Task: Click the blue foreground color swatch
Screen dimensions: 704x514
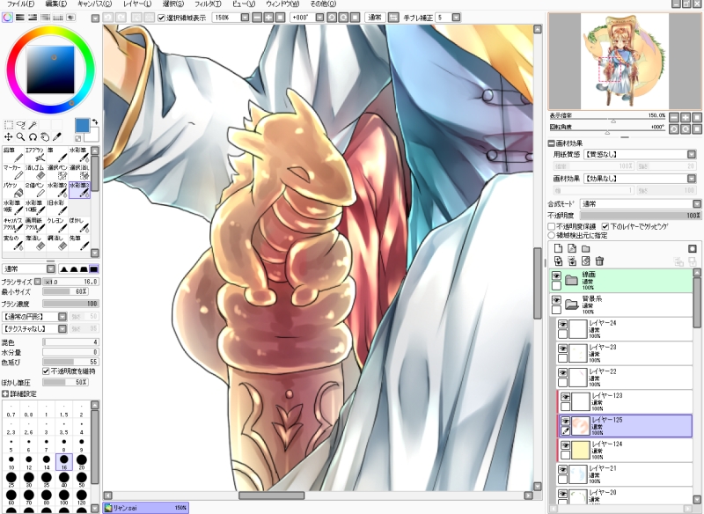Action: coord(82,126)
